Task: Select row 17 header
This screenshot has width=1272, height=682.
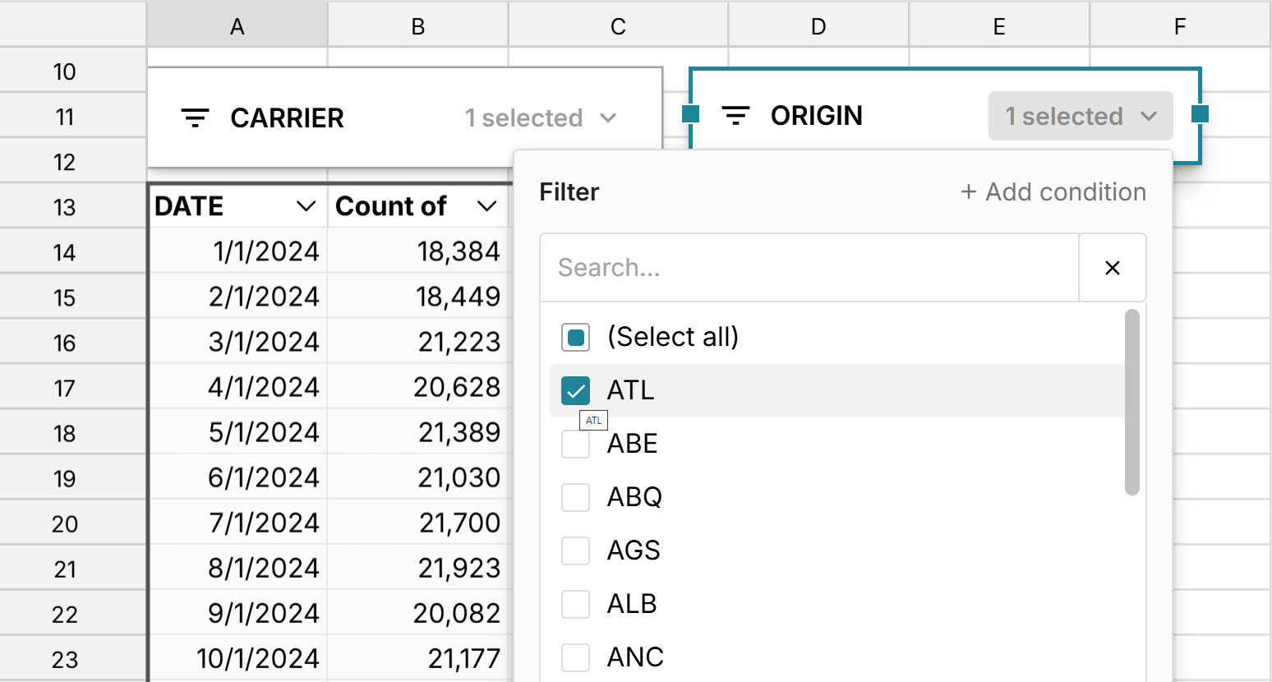Action: pos(65,388)
